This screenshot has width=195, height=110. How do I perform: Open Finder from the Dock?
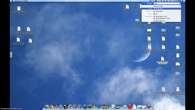point(47,107)
